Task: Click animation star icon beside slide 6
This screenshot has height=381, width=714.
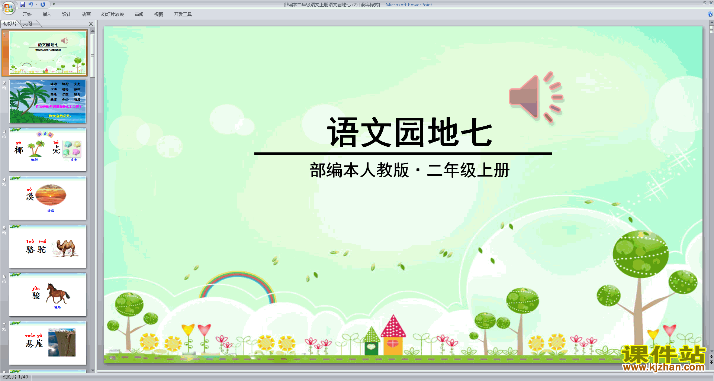Action: [x=4, y=281]
